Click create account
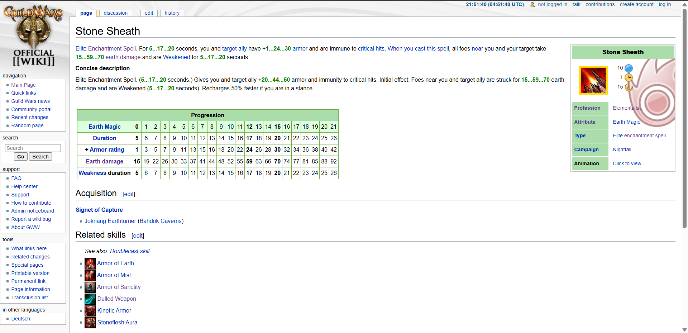Image resolution: width=688 pixels, height=333 pixels. [x=636, y=4]
